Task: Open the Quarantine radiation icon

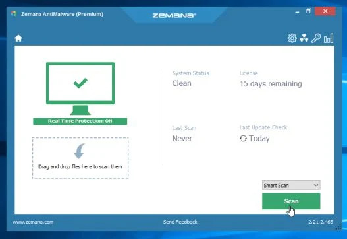Action: click(304, 38)
